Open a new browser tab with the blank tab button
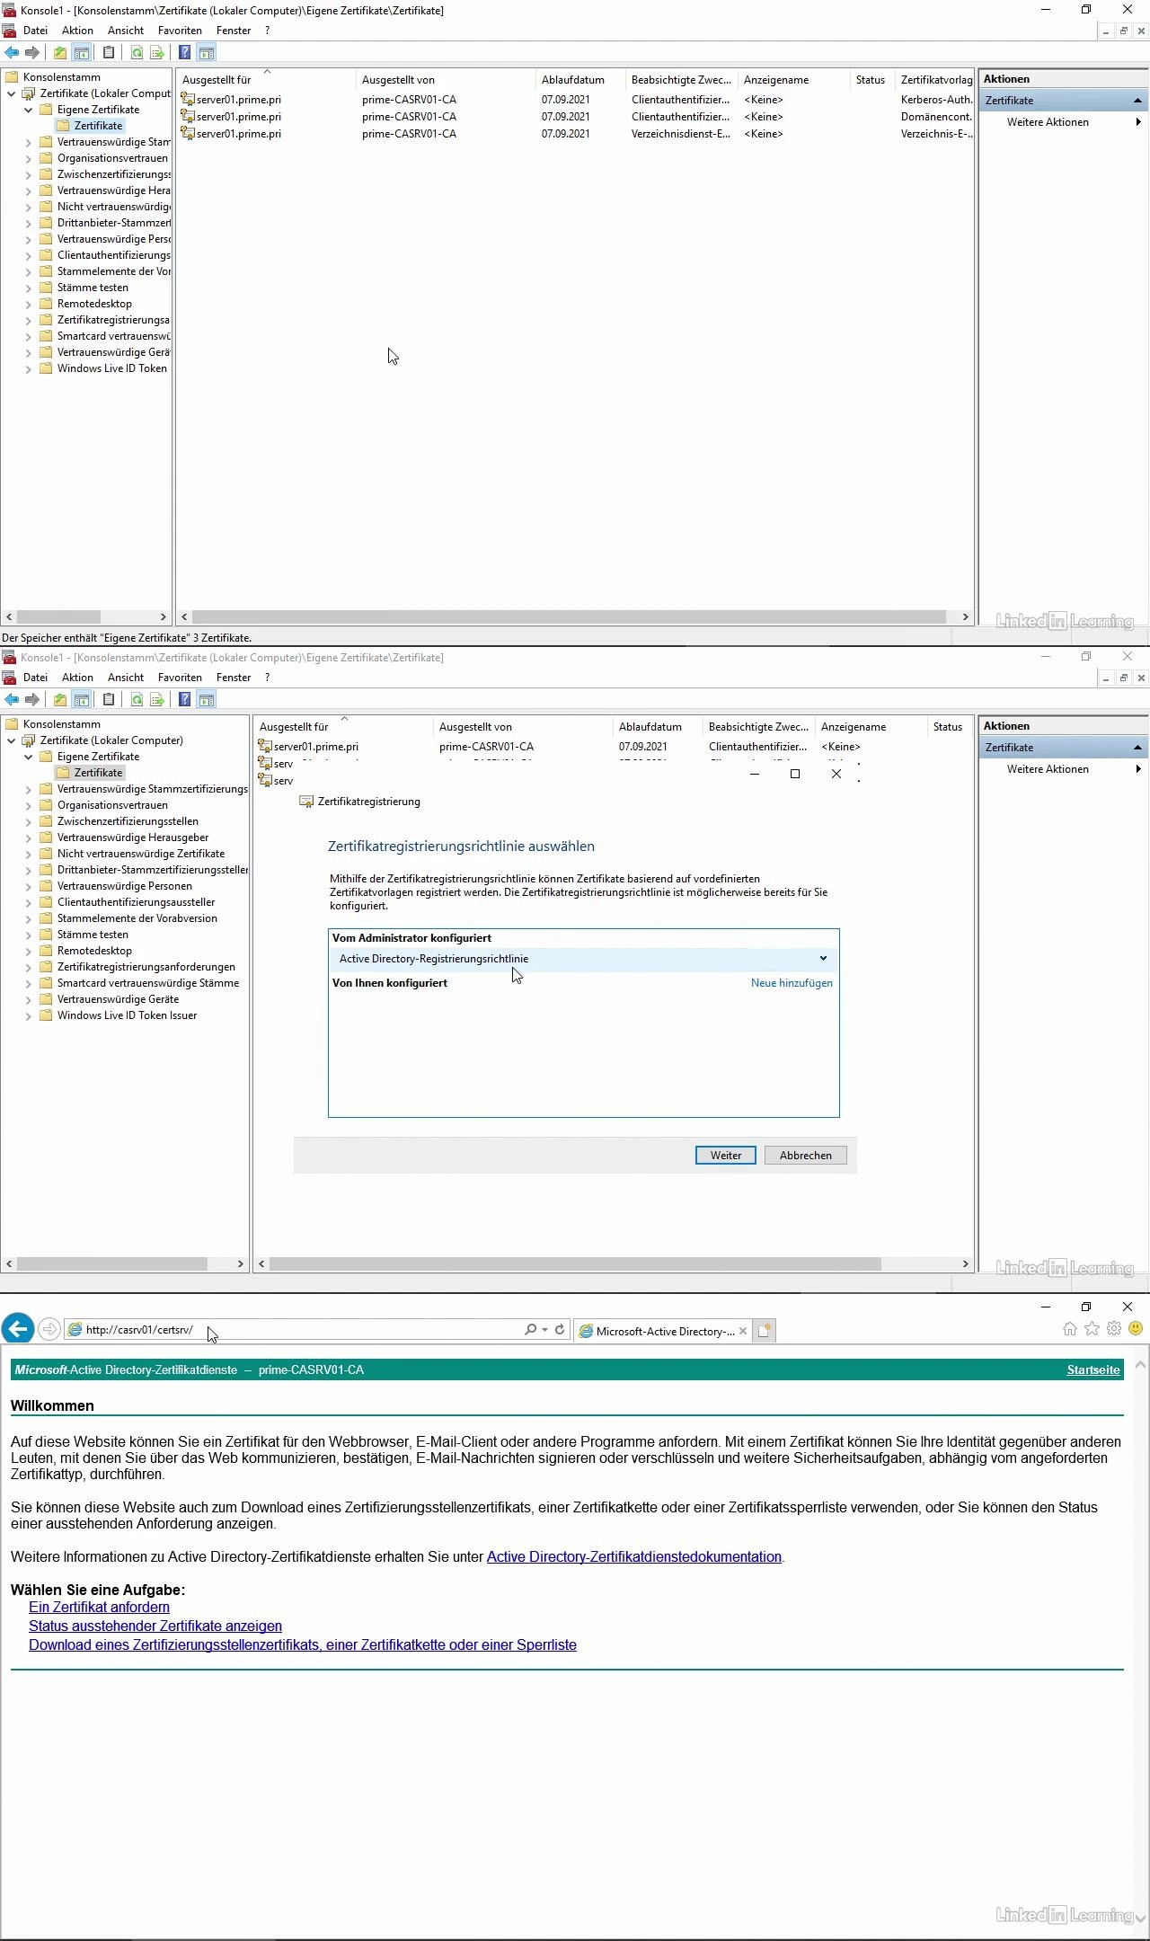 pos(764,1331)
